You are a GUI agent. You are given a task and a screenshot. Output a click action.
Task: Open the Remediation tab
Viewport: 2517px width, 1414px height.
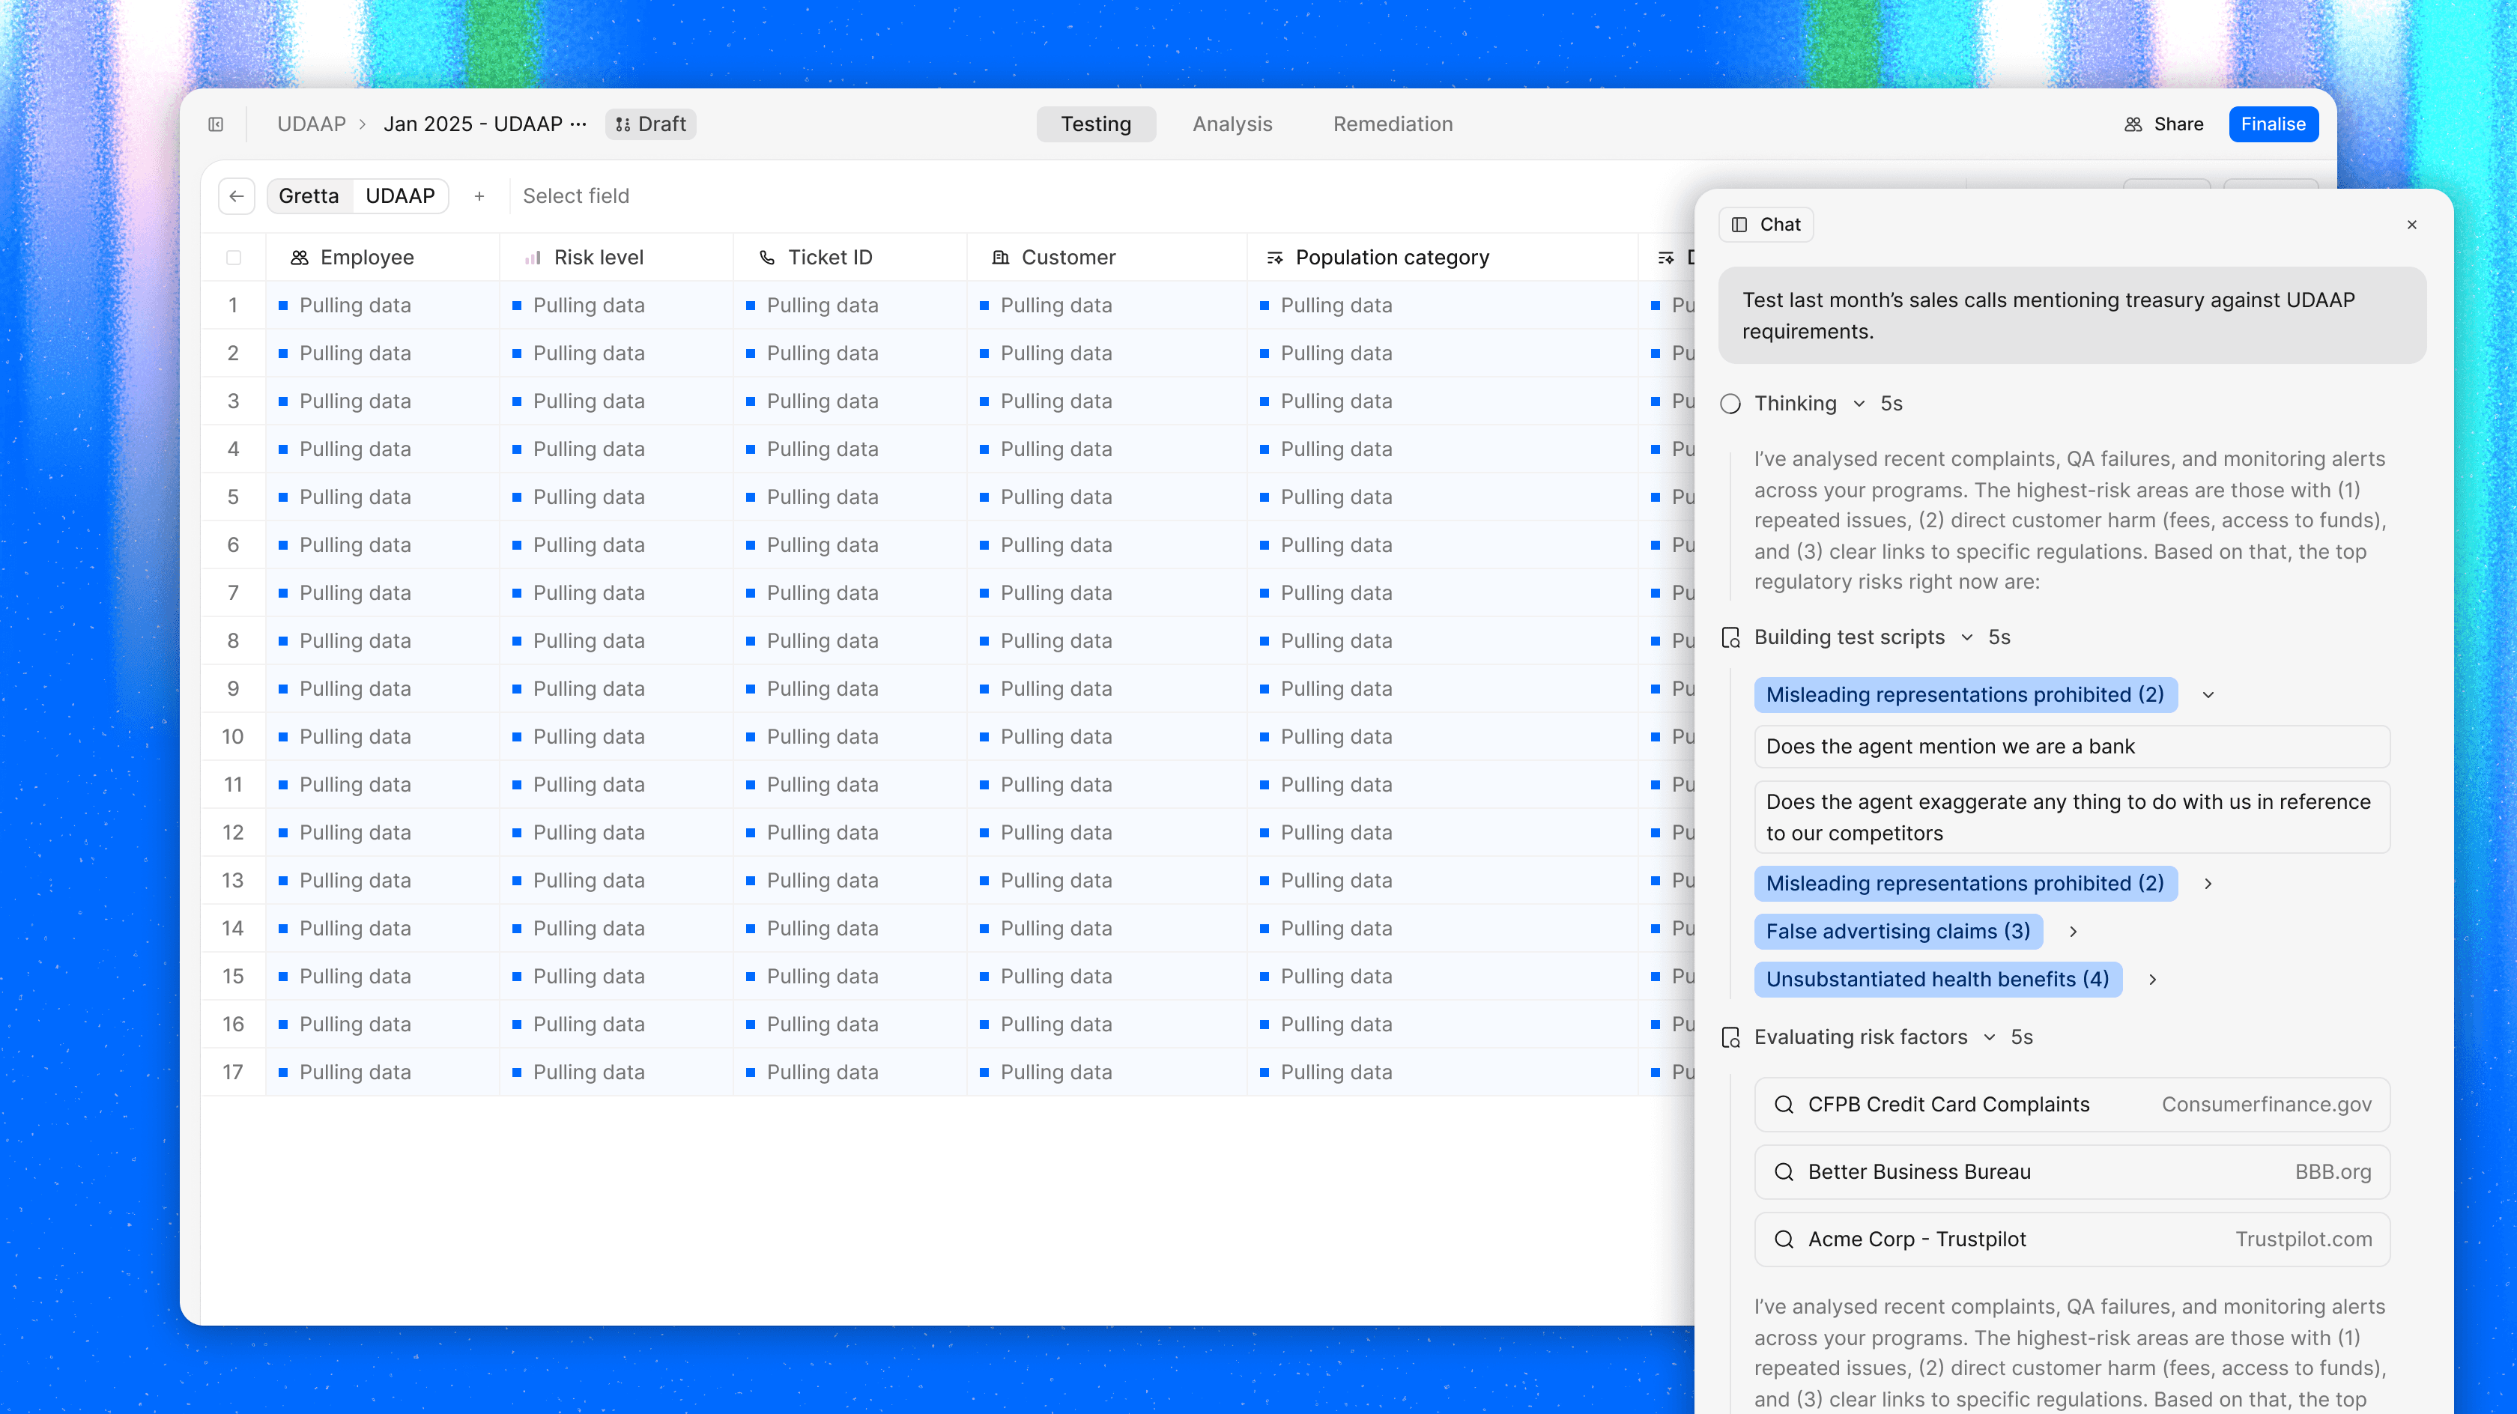pos(1393,124)
